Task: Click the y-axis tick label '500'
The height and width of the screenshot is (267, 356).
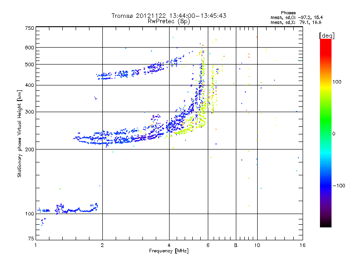Action: [29, 65]
